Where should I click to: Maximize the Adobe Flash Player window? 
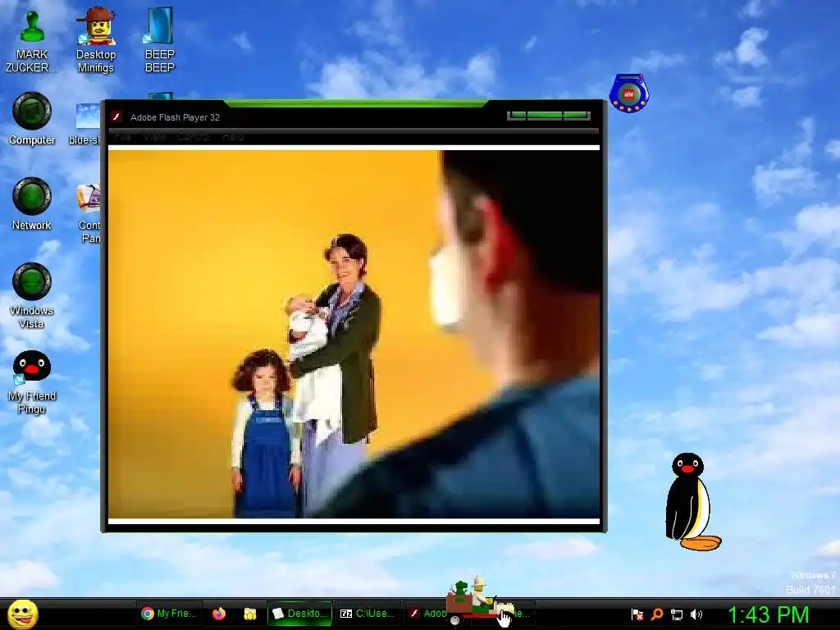(544, 115)
